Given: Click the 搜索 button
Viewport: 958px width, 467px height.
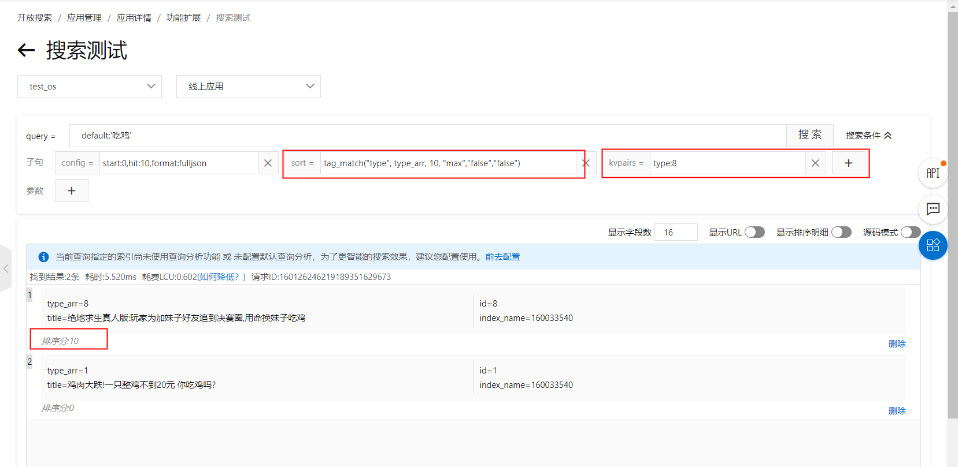Looking at the screenshot, I should (x=810, y=135).
